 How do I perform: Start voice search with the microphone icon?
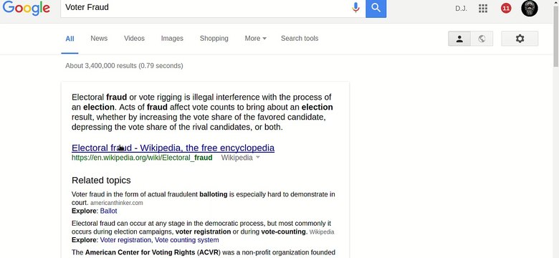point(355,7)
